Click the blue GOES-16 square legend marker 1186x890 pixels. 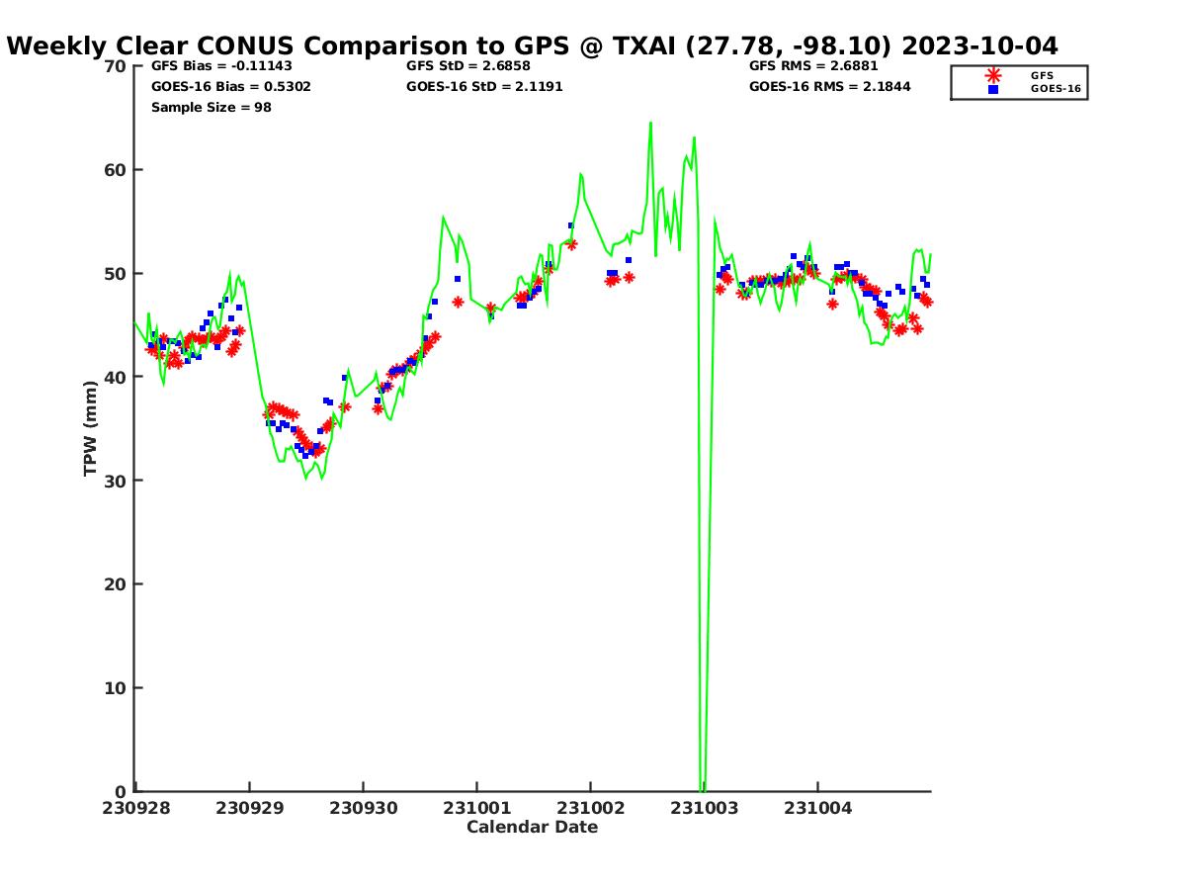click(993, 89)
